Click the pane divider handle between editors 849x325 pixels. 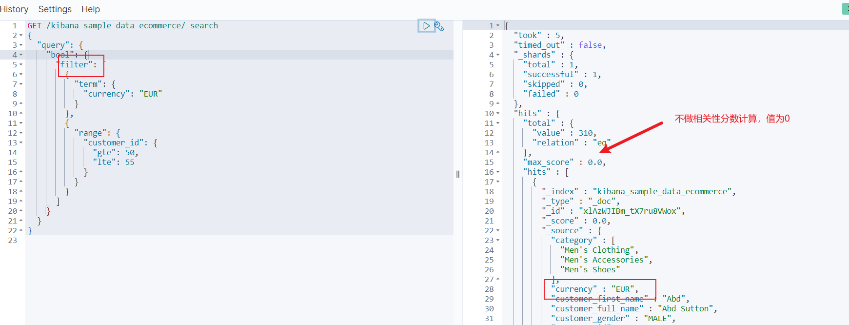click(458, 174)
